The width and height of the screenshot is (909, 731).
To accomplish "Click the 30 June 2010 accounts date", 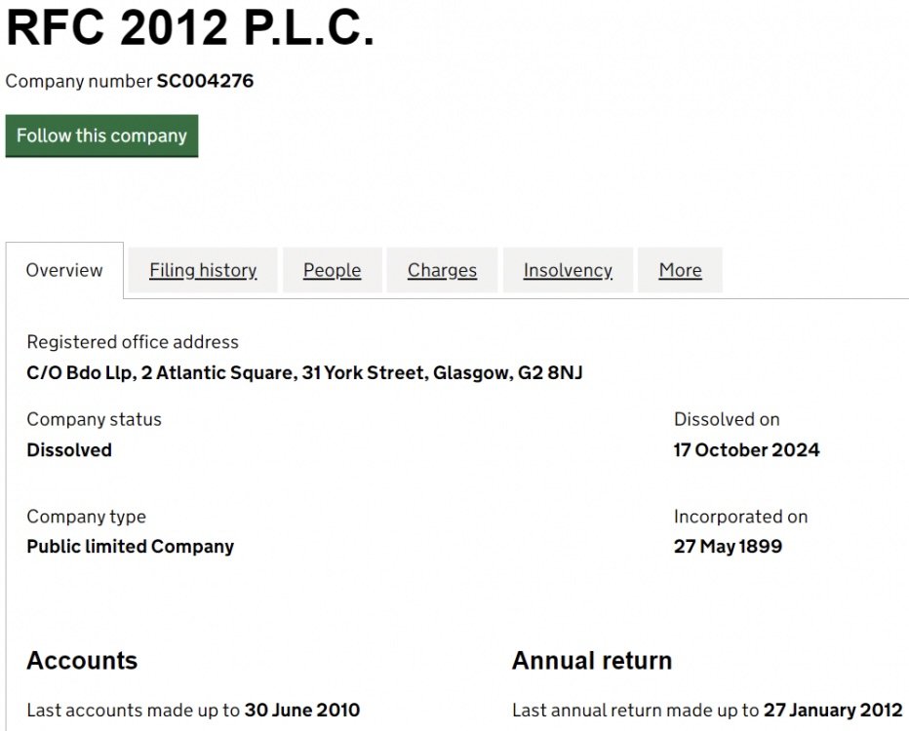I will pos(301,710).
